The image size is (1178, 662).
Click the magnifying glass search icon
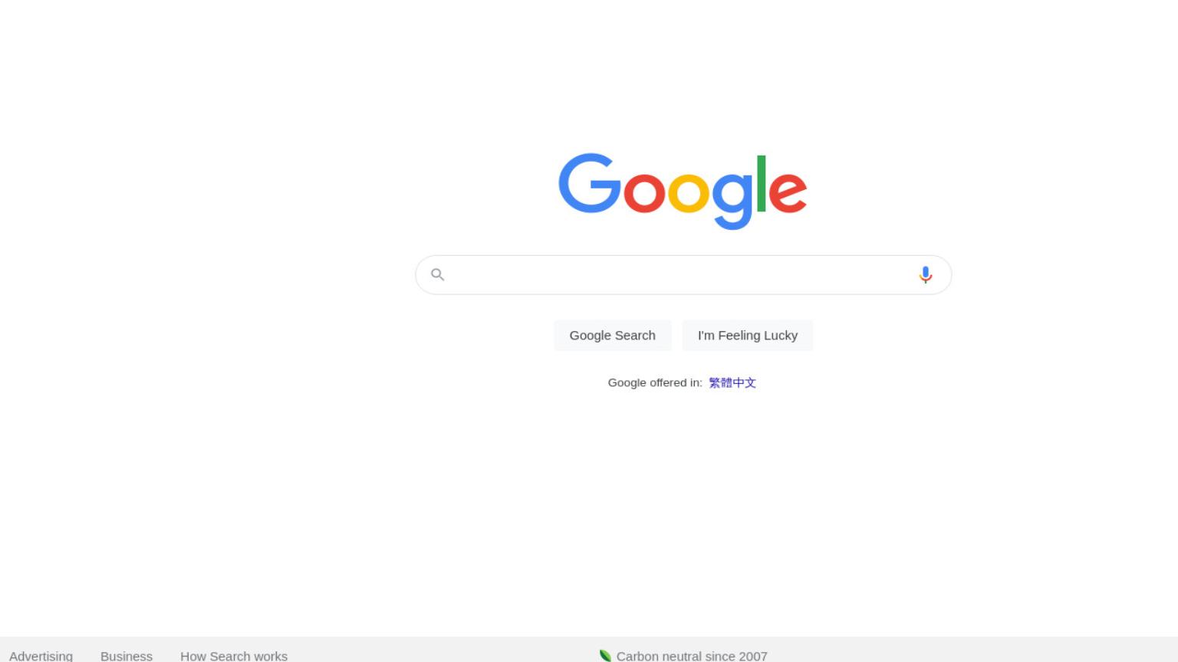pos(438,274)
